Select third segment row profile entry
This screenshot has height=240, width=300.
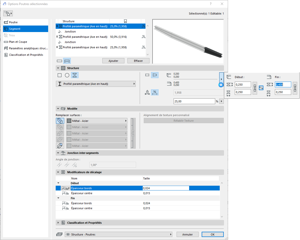click(101, 47)
